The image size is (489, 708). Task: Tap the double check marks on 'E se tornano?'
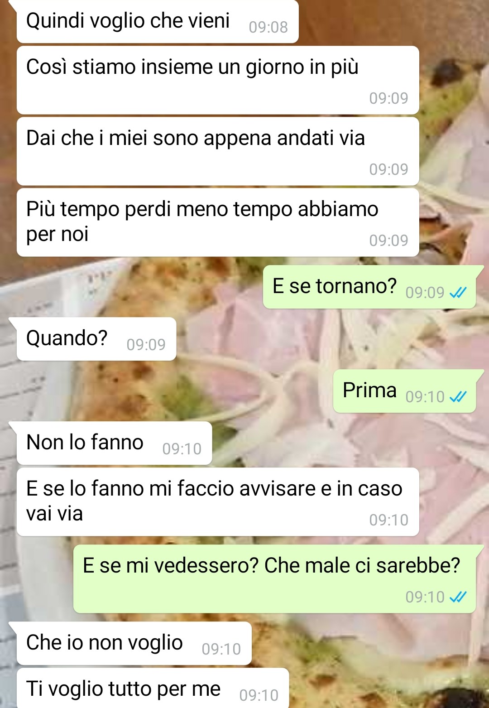pyautogui.click(x=458, y=293)
